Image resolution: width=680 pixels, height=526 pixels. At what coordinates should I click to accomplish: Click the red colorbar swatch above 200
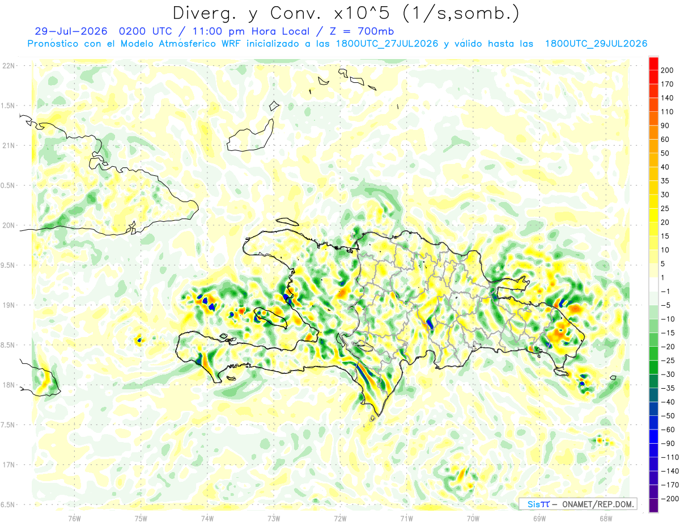[653, 63]
